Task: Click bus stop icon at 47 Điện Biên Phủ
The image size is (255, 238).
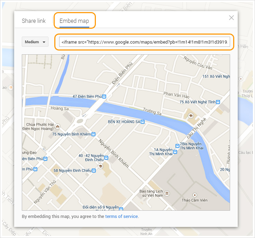Action: pos(104,97)
